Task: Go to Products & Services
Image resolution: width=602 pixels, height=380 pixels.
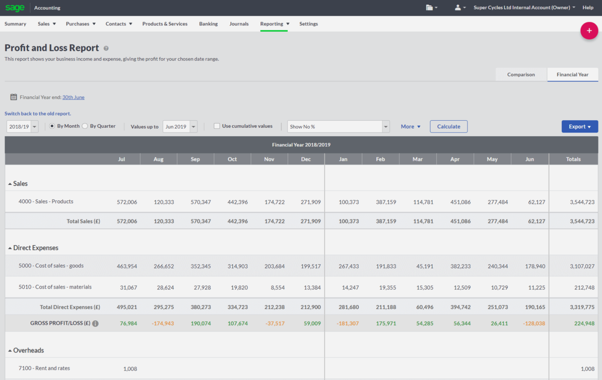Action: [165, 24]
